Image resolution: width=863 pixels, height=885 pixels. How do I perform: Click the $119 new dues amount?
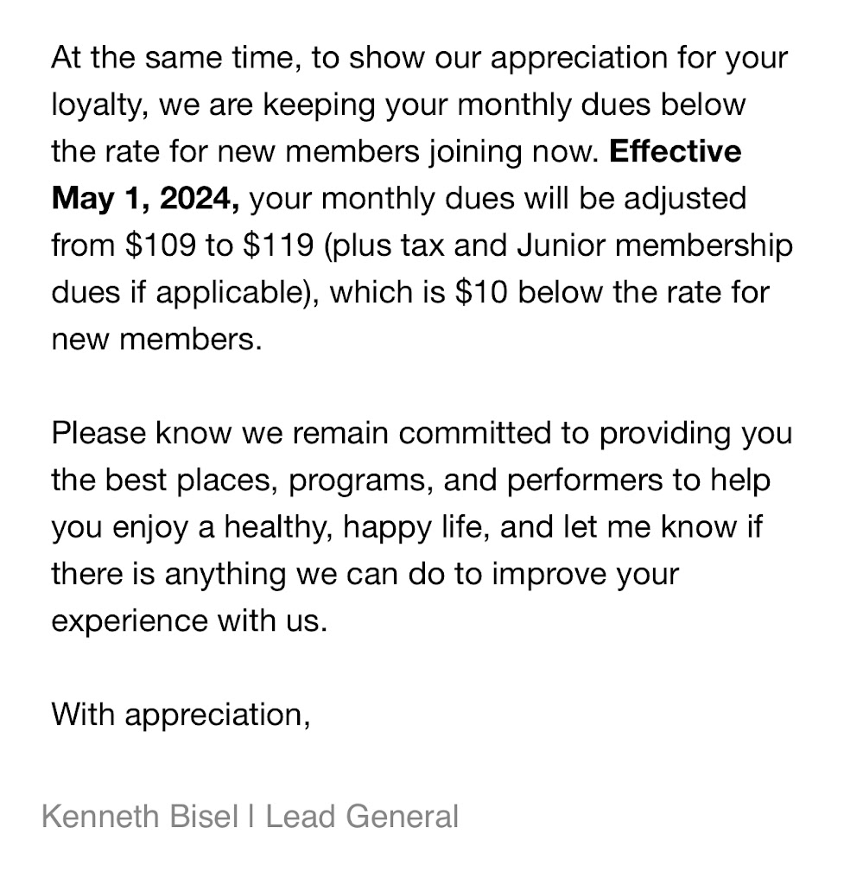(x=278, y=245)
